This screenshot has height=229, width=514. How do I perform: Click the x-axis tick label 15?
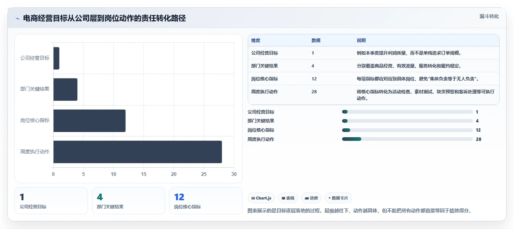click(x=143, y=174)
